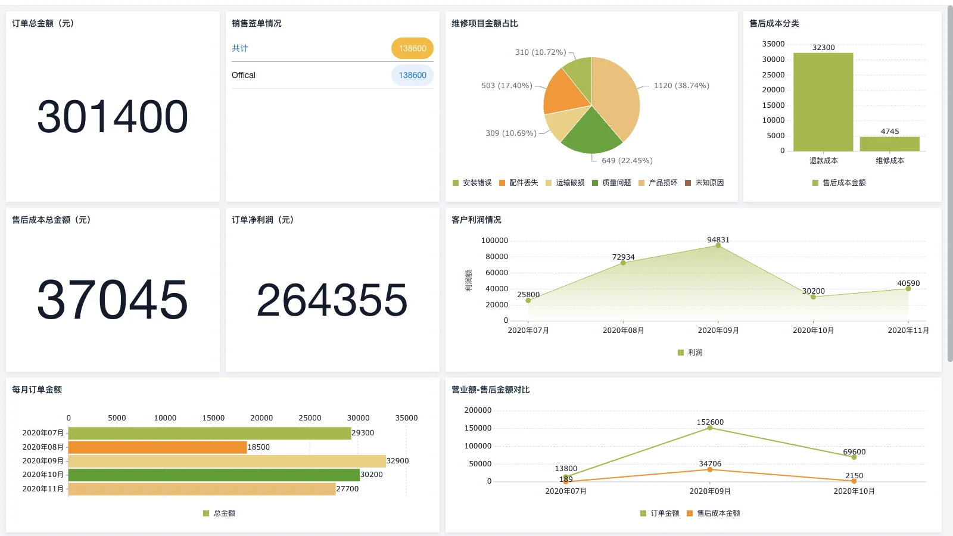The image size is (953, 536).
Task: Select the 2020年08月 orange bar with 18500
Action: pyautogui.click(x=157, y=447)
